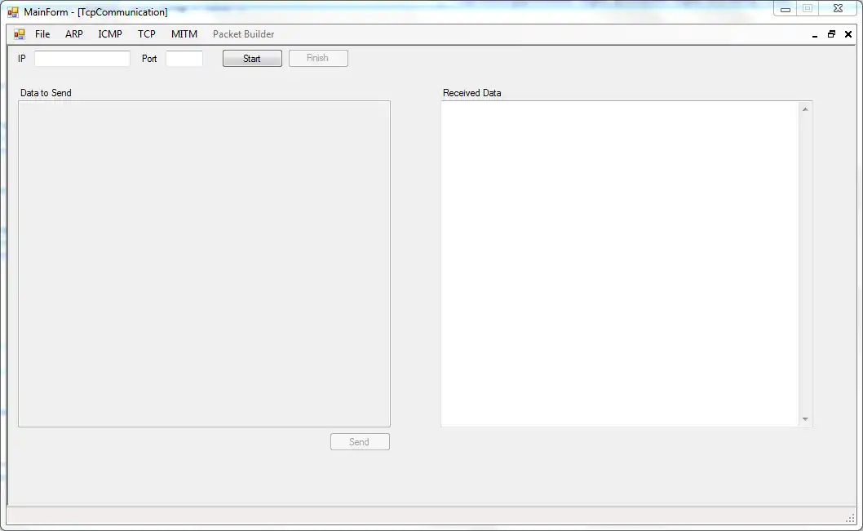Click the 'Port' label
Viewport: 863px width, 531px height.
coord(149,59)
